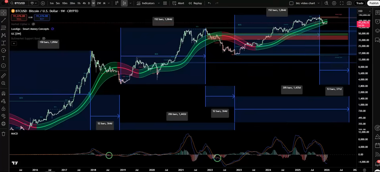Image resolution: width=380 pixels, height=172 pixels.
Task: Select the 2W timeframe
Action: (99, 3)
